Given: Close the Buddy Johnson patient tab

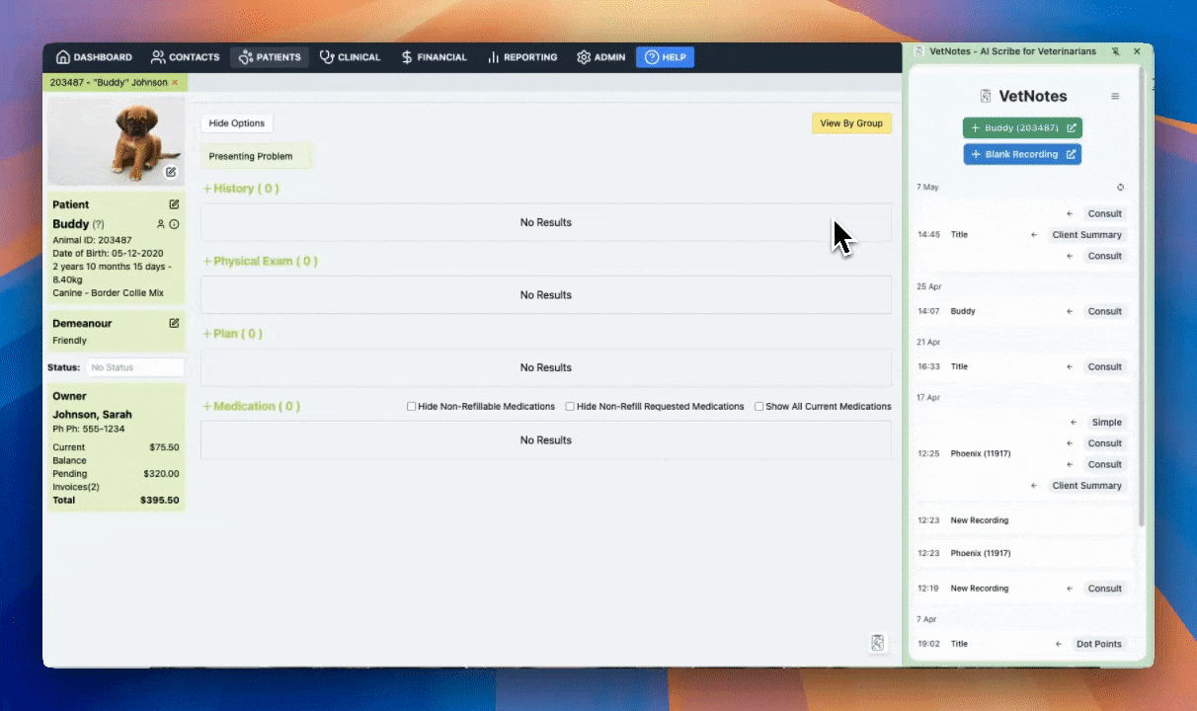Looking at the screenshot, I should click(x=175, y=83).
